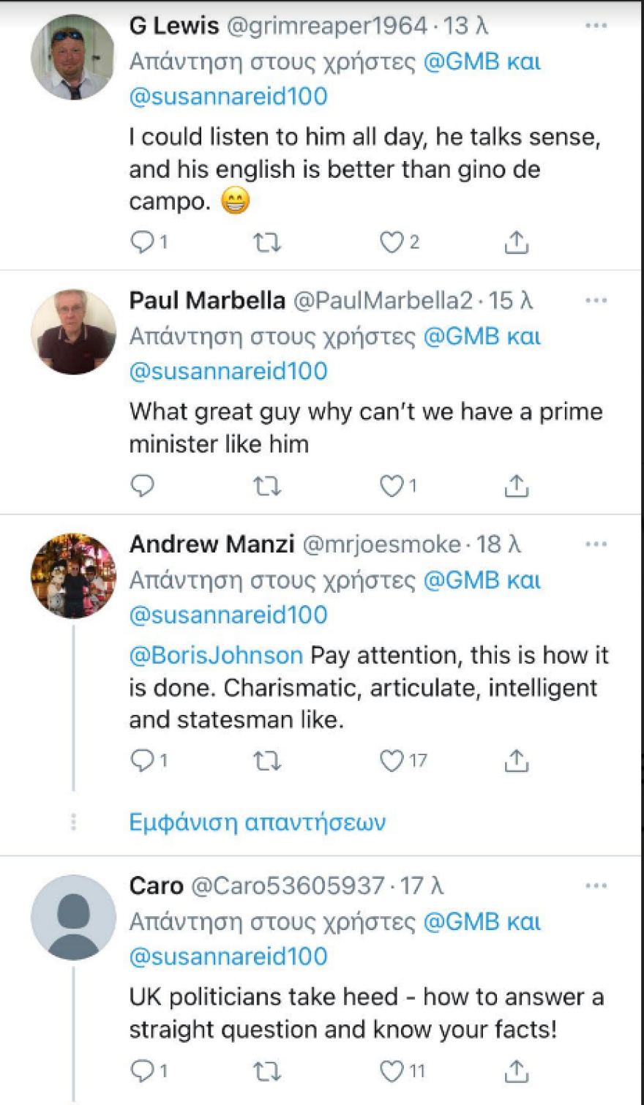Reply to Caro's tweet
This screenshot has height=1105, width=644.
[142, 1071]
